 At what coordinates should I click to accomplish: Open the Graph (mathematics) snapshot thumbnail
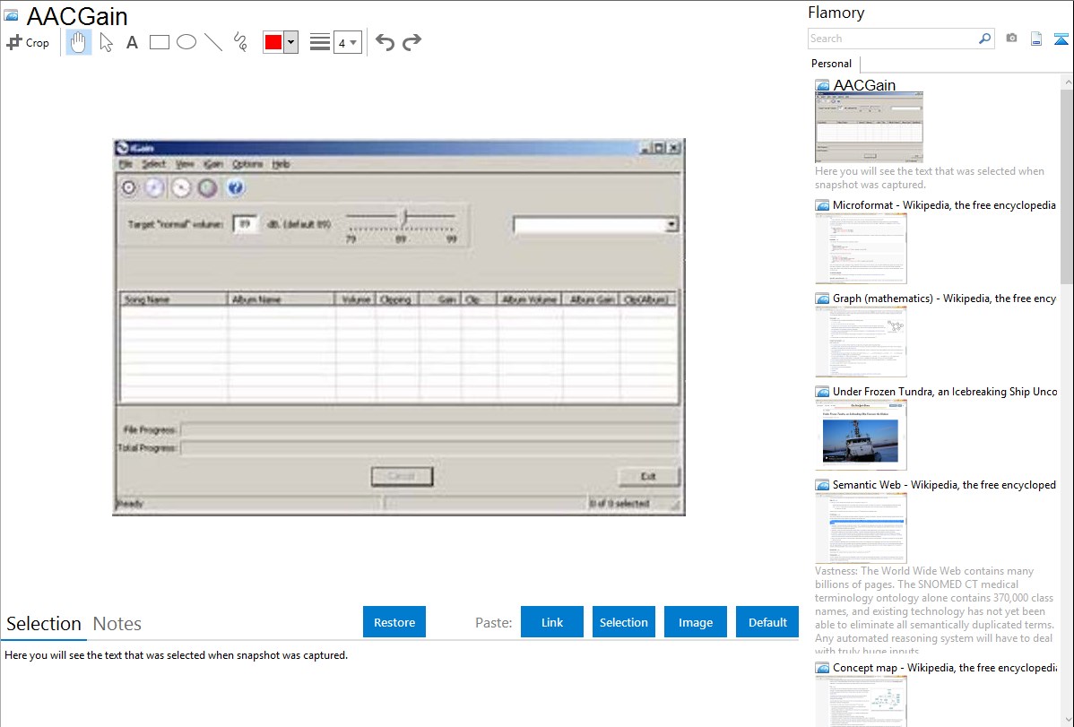click(x=861, y=342)
